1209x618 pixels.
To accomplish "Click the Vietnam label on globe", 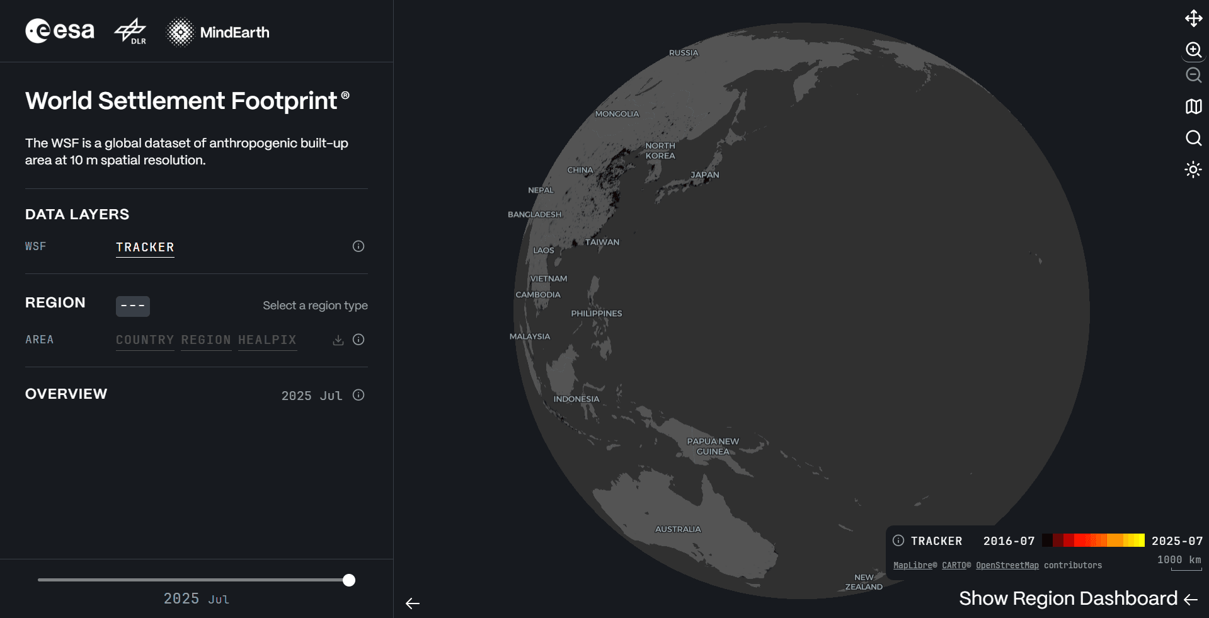I will point(549,278).
